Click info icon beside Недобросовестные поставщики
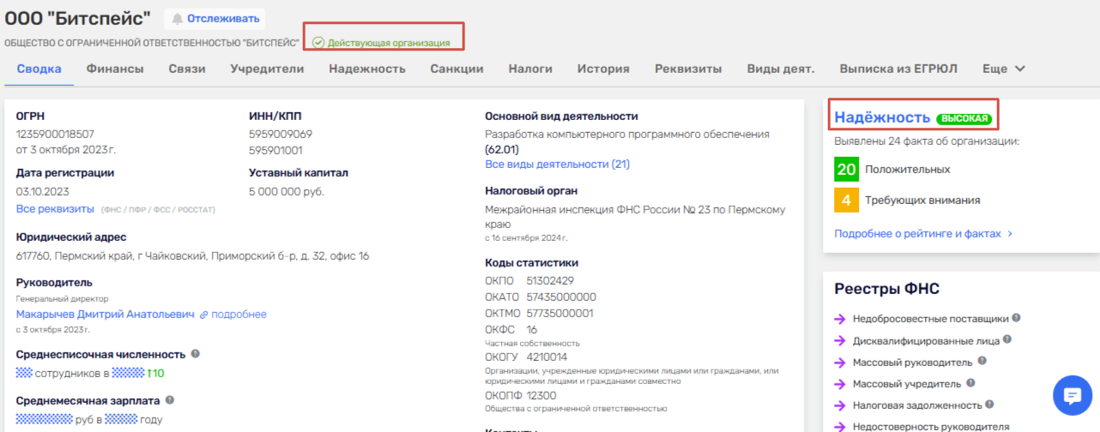Screen dimensions: 1100x432 (x=1017, y=318)
